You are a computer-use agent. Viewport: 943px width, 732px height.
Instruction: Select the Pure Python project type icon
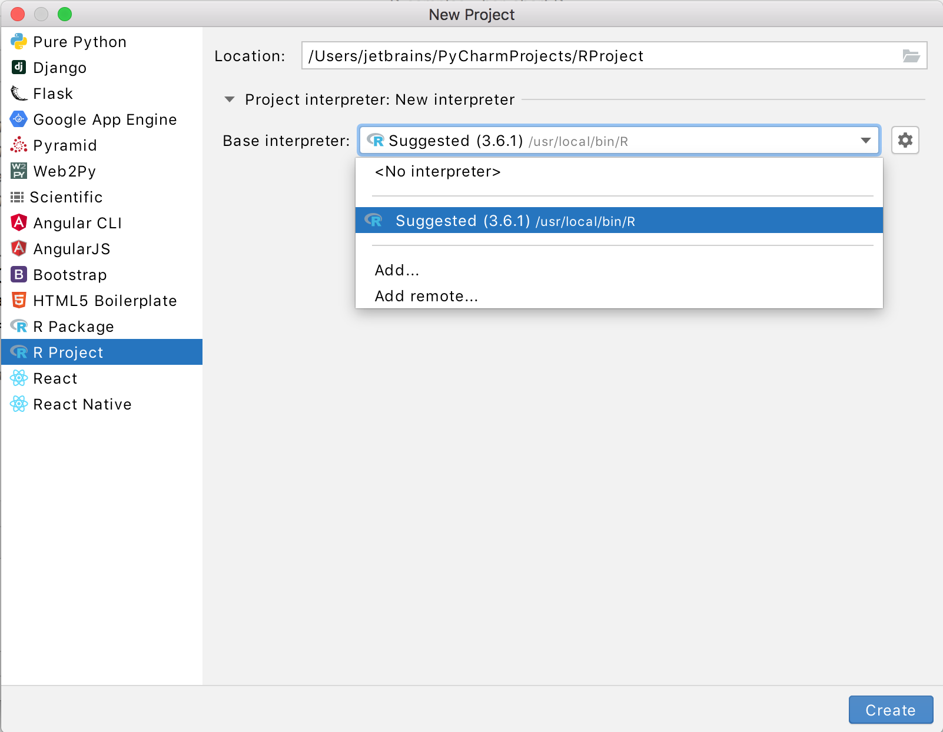tap(19, 41)
